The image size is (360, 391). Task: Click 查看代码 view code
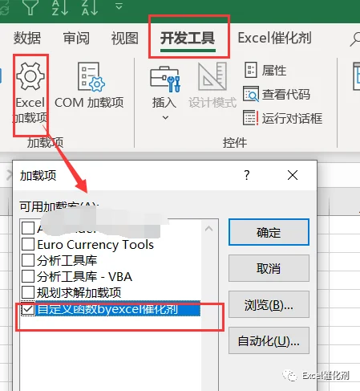[277, 94]
